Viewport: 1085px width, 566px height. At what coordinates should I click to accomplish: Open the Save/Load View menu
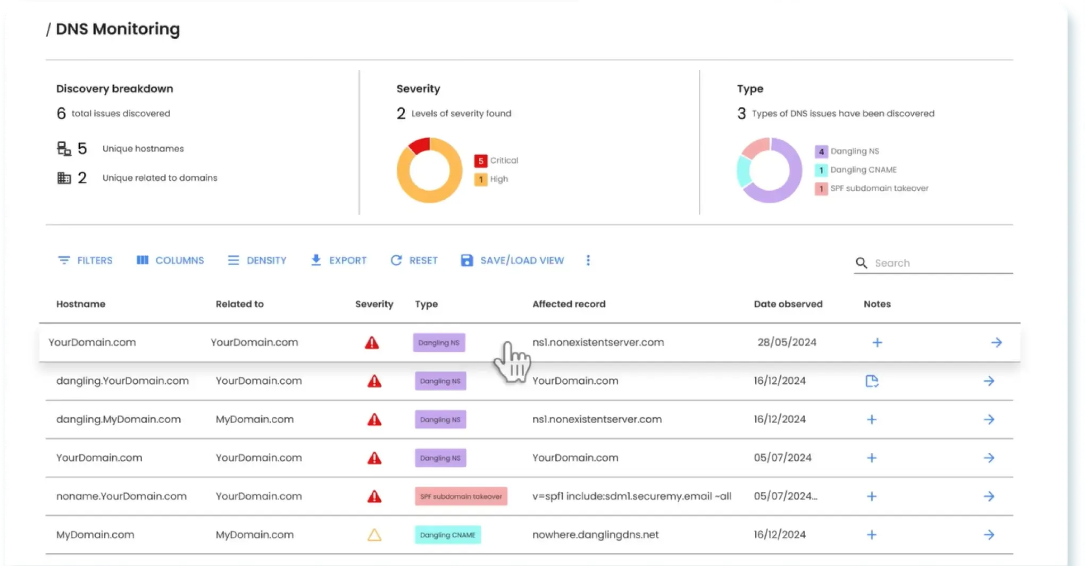click(512, 260)
